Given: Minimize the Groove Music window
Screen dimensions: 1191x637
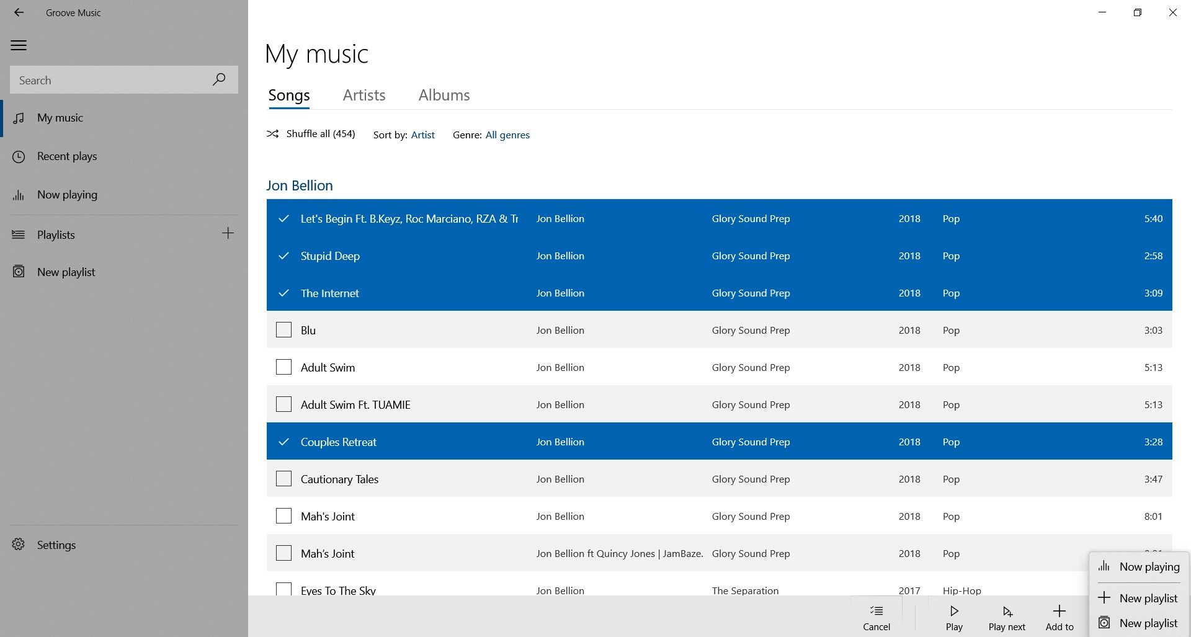Looking at the screenshot, I should 1102,12.
